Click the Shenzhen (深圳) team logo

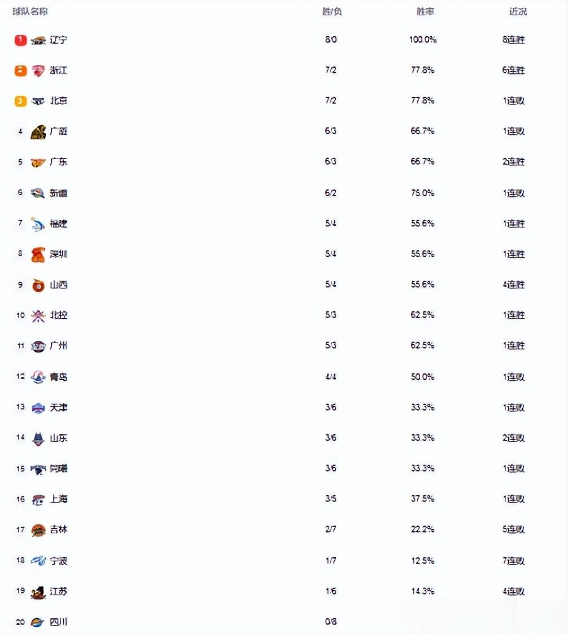[38, 255]
